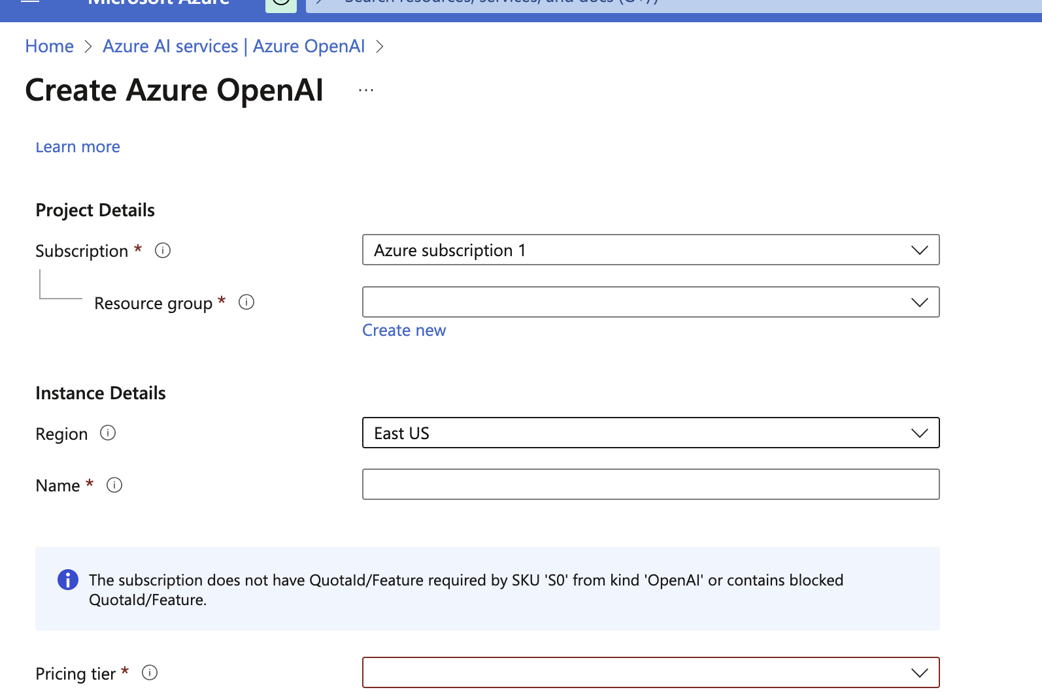This screenshot has height=694, width=1042.
Task: Click the Azure portal search bar
Action: click(674, 5)
